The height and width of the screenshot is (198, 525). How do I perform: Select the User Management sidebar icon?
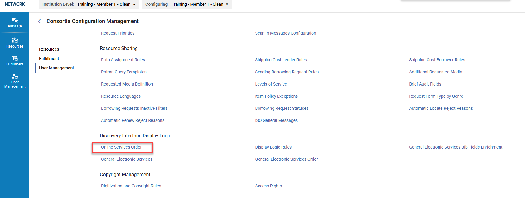(15, 81)
